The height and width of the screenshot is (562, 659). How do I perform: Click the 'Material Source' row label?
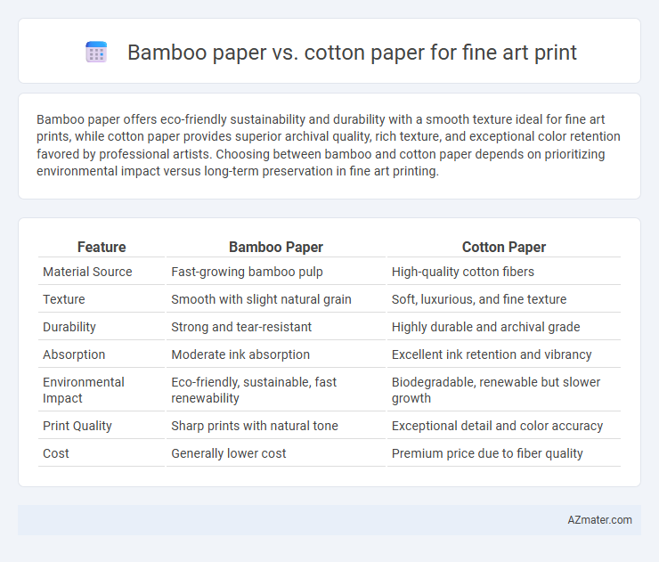87,272
